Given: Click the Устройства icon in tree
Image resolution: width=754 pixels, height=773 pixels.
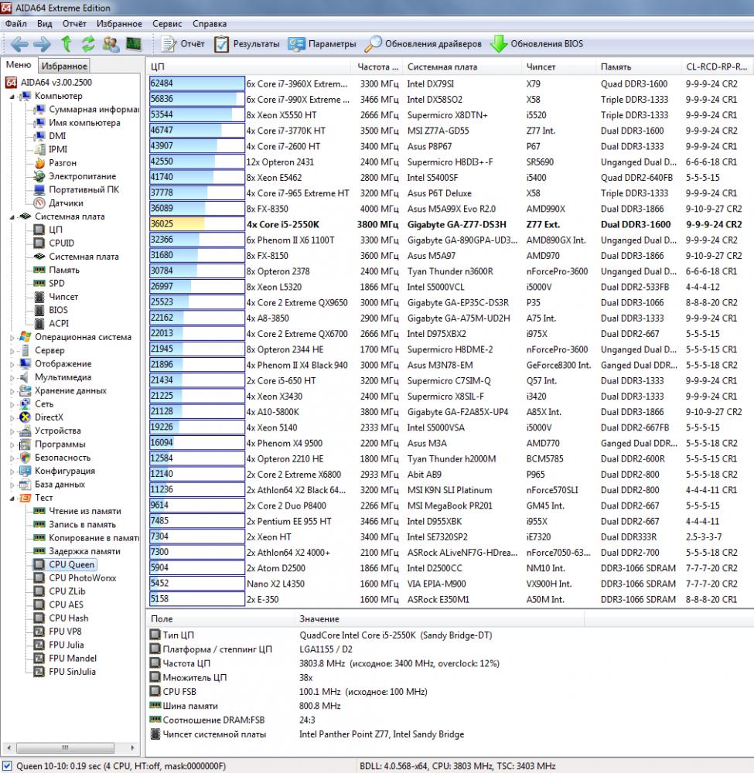Looking at the screenshot, I should point(26,431).
